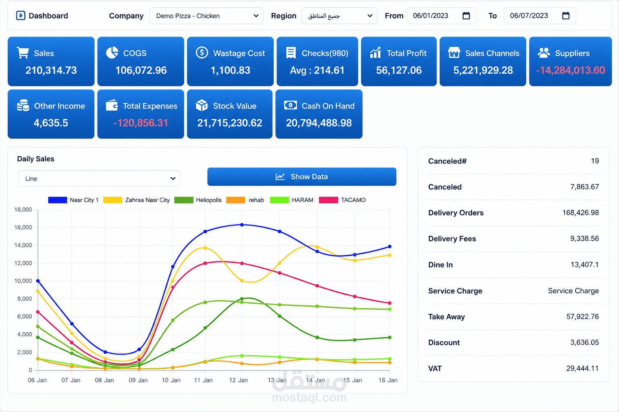Image resolution: width=619 pixels, height=412 pixels.
Task: Click the Suppliers amount -14,284,013.60
Action: coord(571,70)
